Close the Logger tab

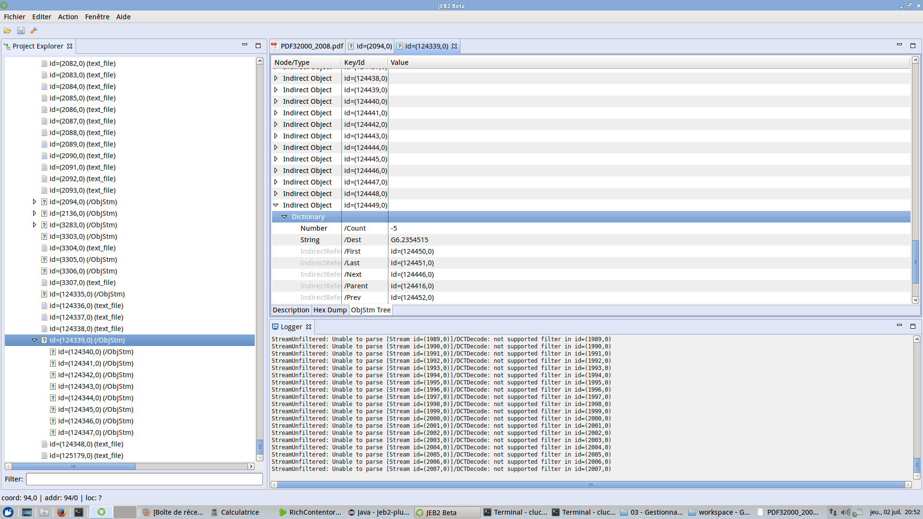(309, 327)
